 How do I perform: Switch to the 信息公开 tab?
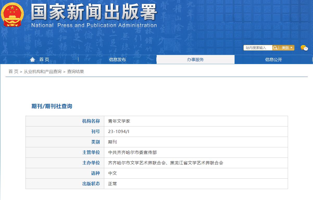point(274,59)
